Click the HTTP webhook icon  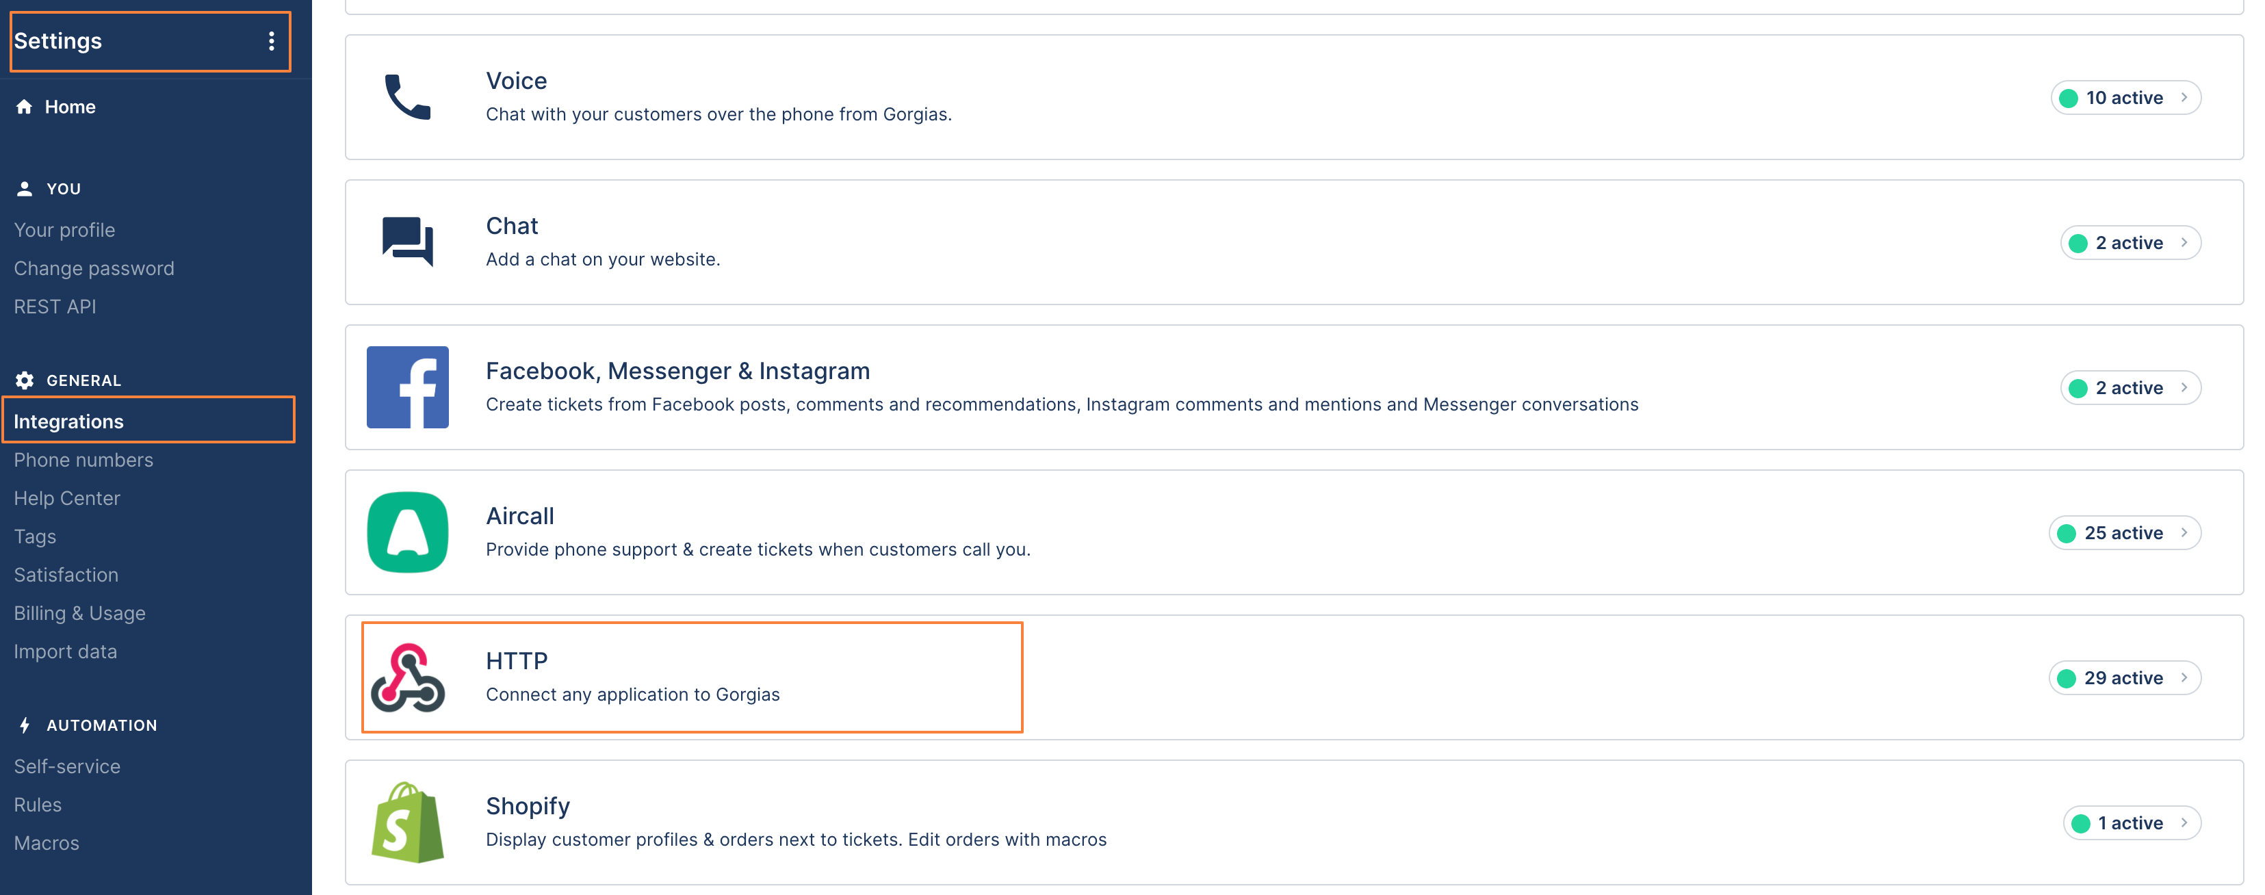click(x=407, y=677)
